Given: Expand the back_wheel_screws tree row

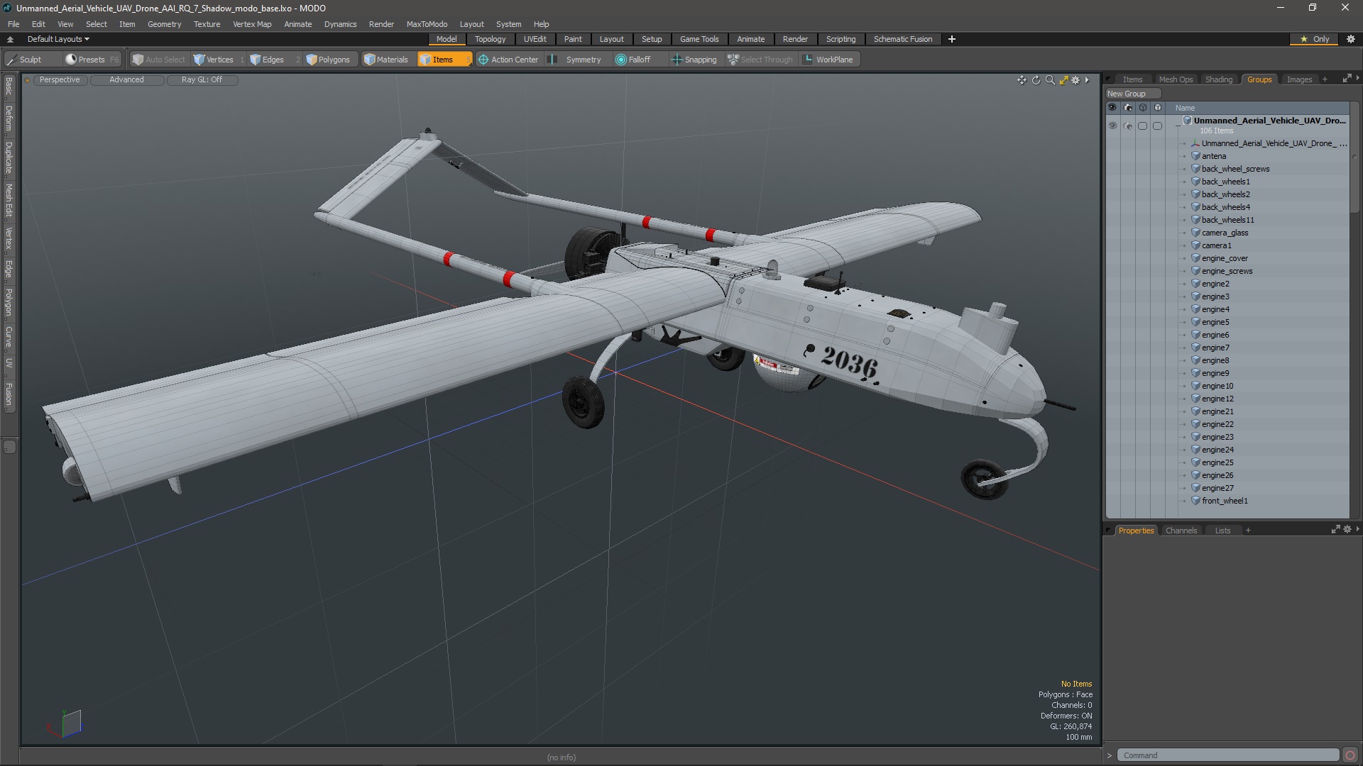Looking at the screenshot, I should click(x=1185, y=169).
